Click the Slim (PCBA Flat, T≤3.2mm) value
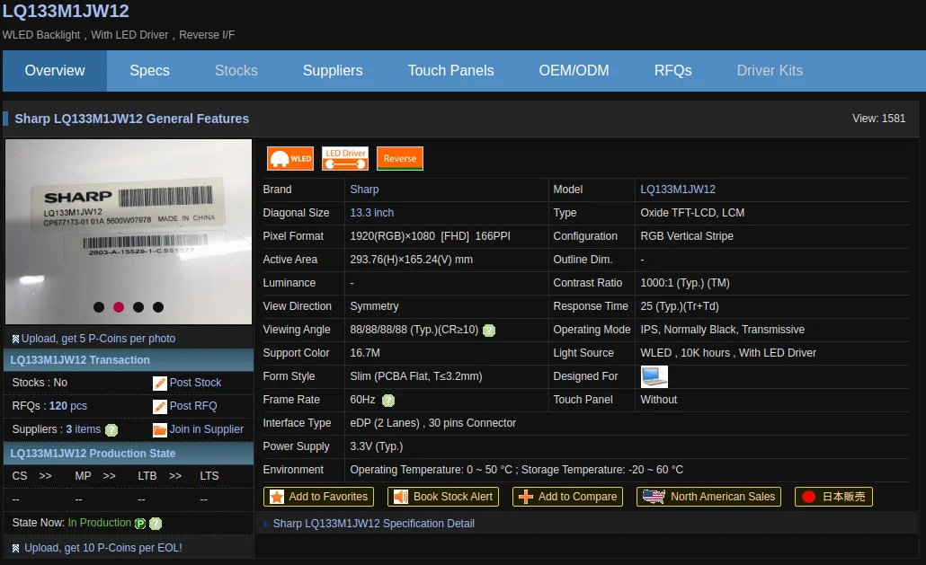 coord(415,376)
